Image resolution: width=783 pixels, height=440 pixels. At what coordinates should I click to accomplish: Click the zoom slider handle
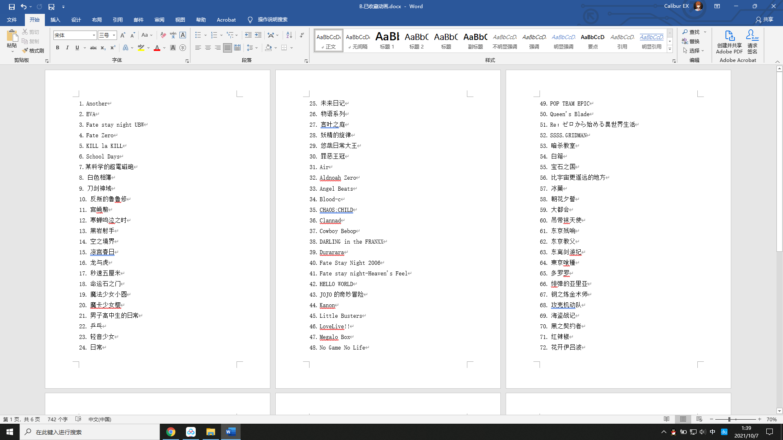click(729, 419)
